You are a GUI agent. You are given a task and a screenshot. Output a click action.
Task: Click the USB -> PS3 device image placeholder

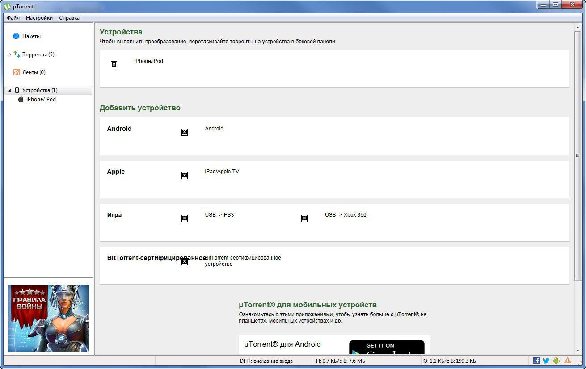[185, 218]
